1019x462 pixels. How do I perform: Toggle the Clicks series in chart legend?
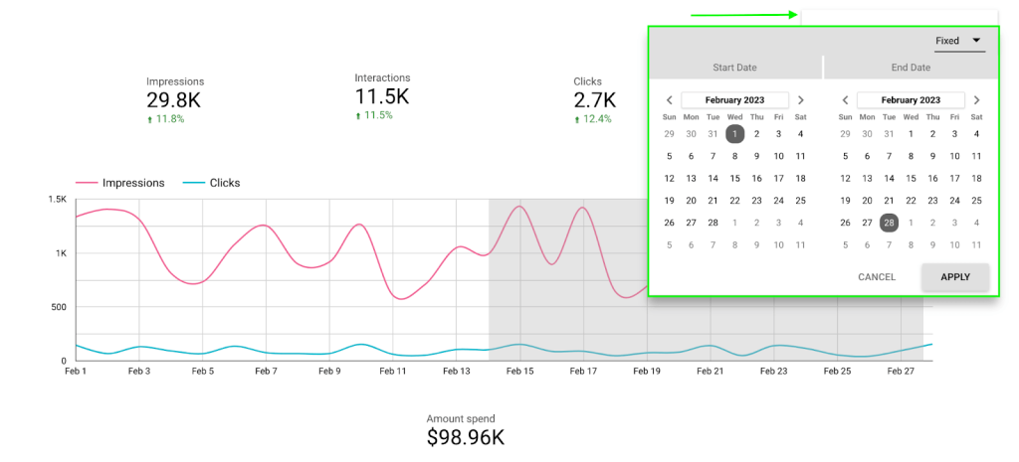tap(212, 183)
